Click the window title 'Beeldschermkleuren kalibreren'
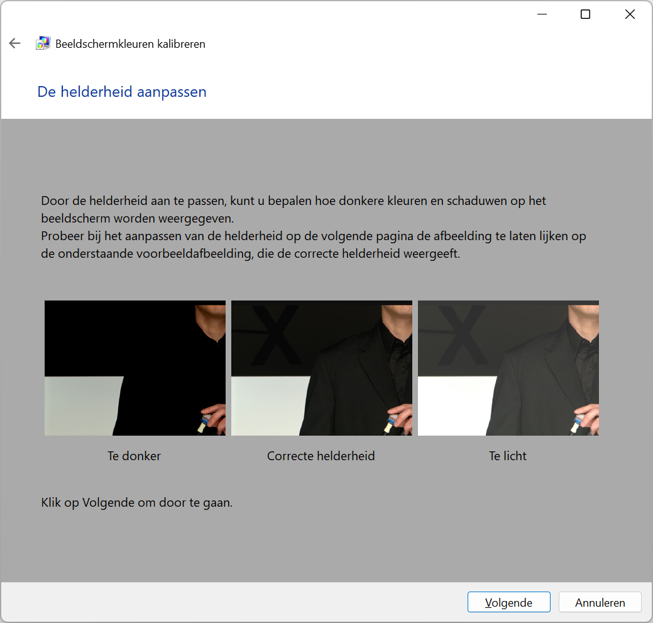The height and width of the screenshot is (623, 653). click(130, 43)
